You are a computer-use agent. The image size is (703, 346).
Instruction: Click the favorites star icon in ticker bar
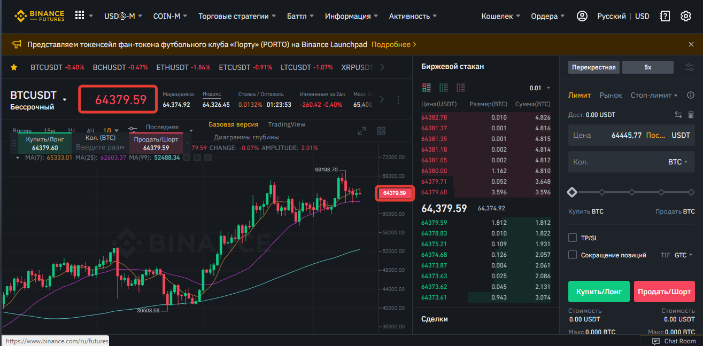[x=14, y=67]
